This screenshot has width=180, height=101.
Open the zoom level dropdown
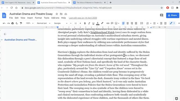point(30,23)
